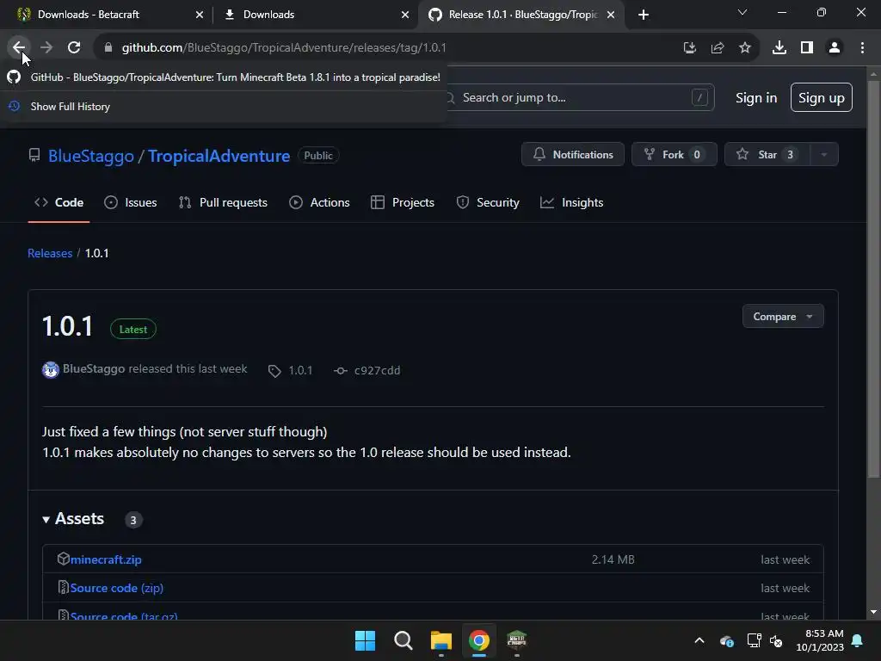Image resolution: width=881 pixels, height=661 pixels.
Task: Click the Fork button
Action: [x=675, y=155]
